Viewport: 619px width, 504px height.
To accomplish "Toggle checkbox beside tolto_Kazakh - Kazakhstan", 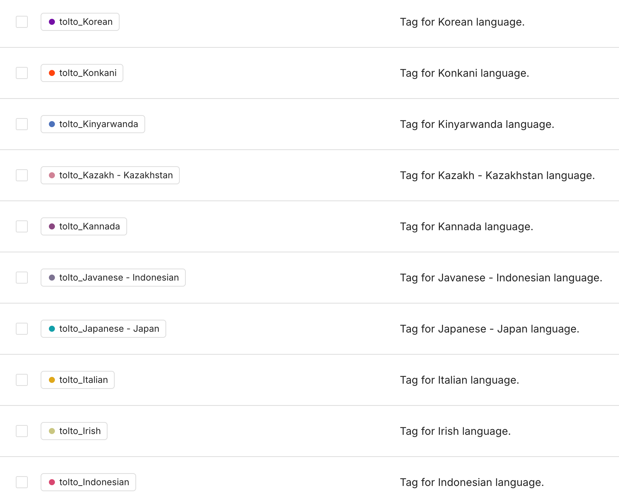I will (x=22, y=175).
